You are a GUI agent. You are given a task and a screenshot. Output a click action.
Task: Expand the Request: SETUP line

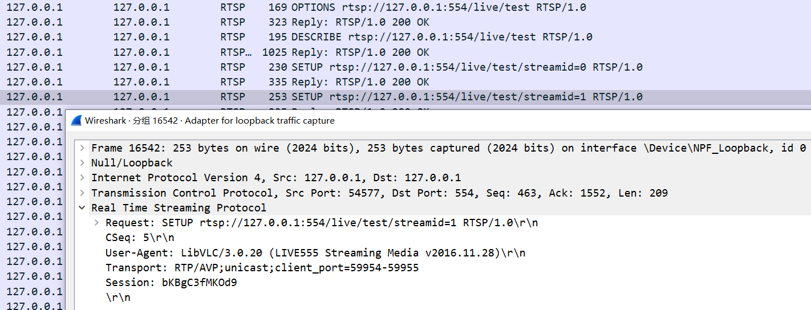(97, 223)
